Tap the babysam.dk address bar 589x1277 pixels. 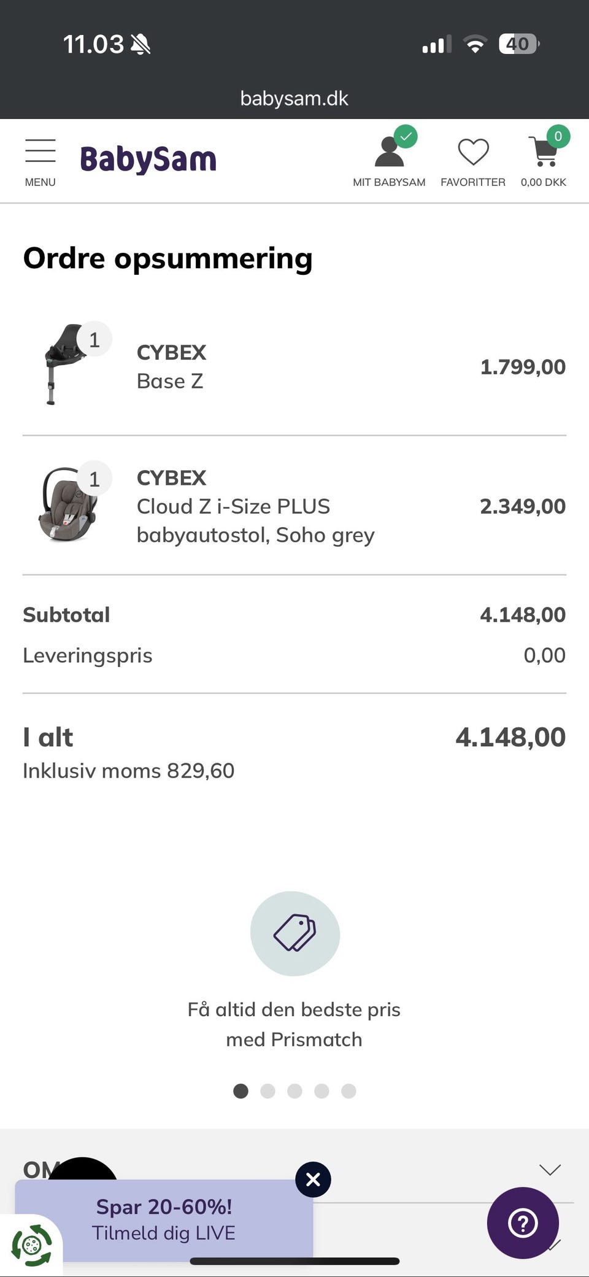coord(294,98)
